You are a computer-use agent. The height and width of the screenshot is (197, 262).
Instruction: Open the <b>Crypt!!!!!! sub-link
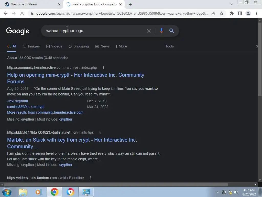(x=18, y=101)
